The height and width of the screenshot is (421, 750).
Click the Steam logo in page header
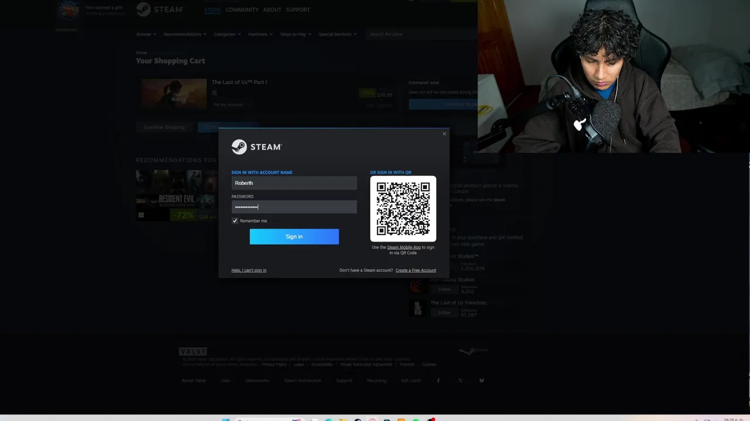pyautogui.click(x=159, y=9)
